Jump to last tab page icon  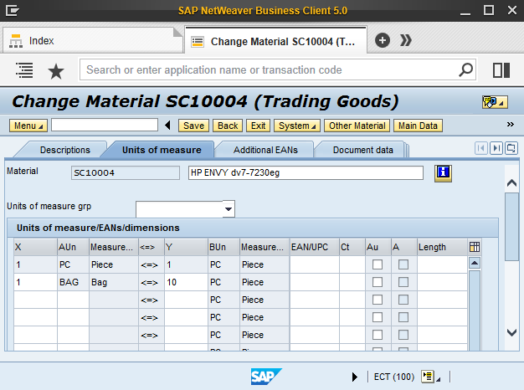coord(496,148)
